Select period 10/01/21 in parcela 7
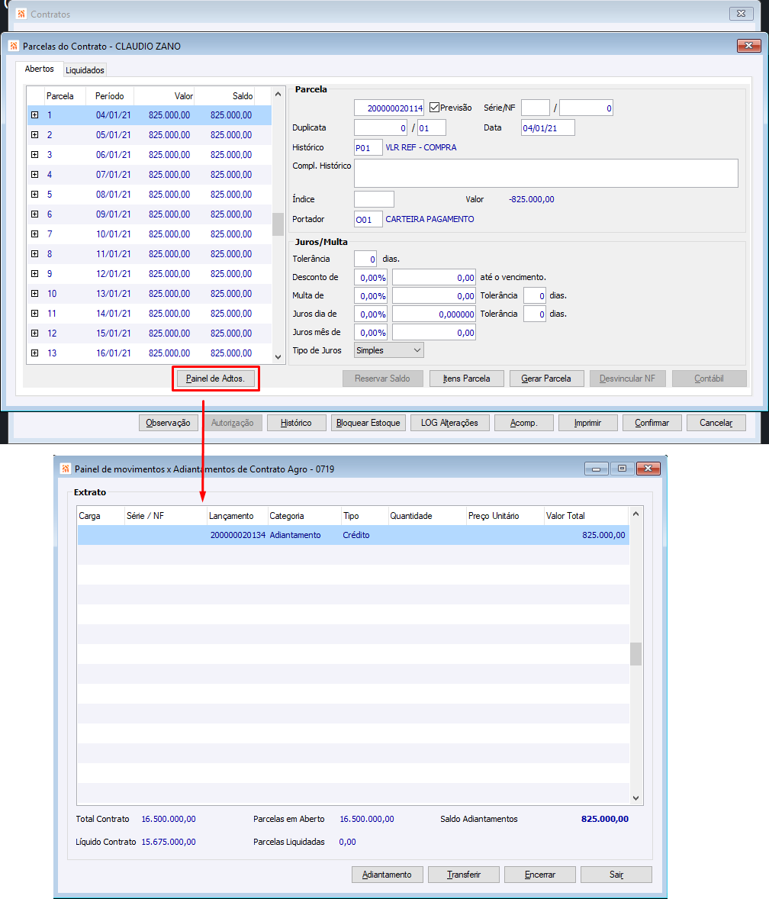 point(114,234)
